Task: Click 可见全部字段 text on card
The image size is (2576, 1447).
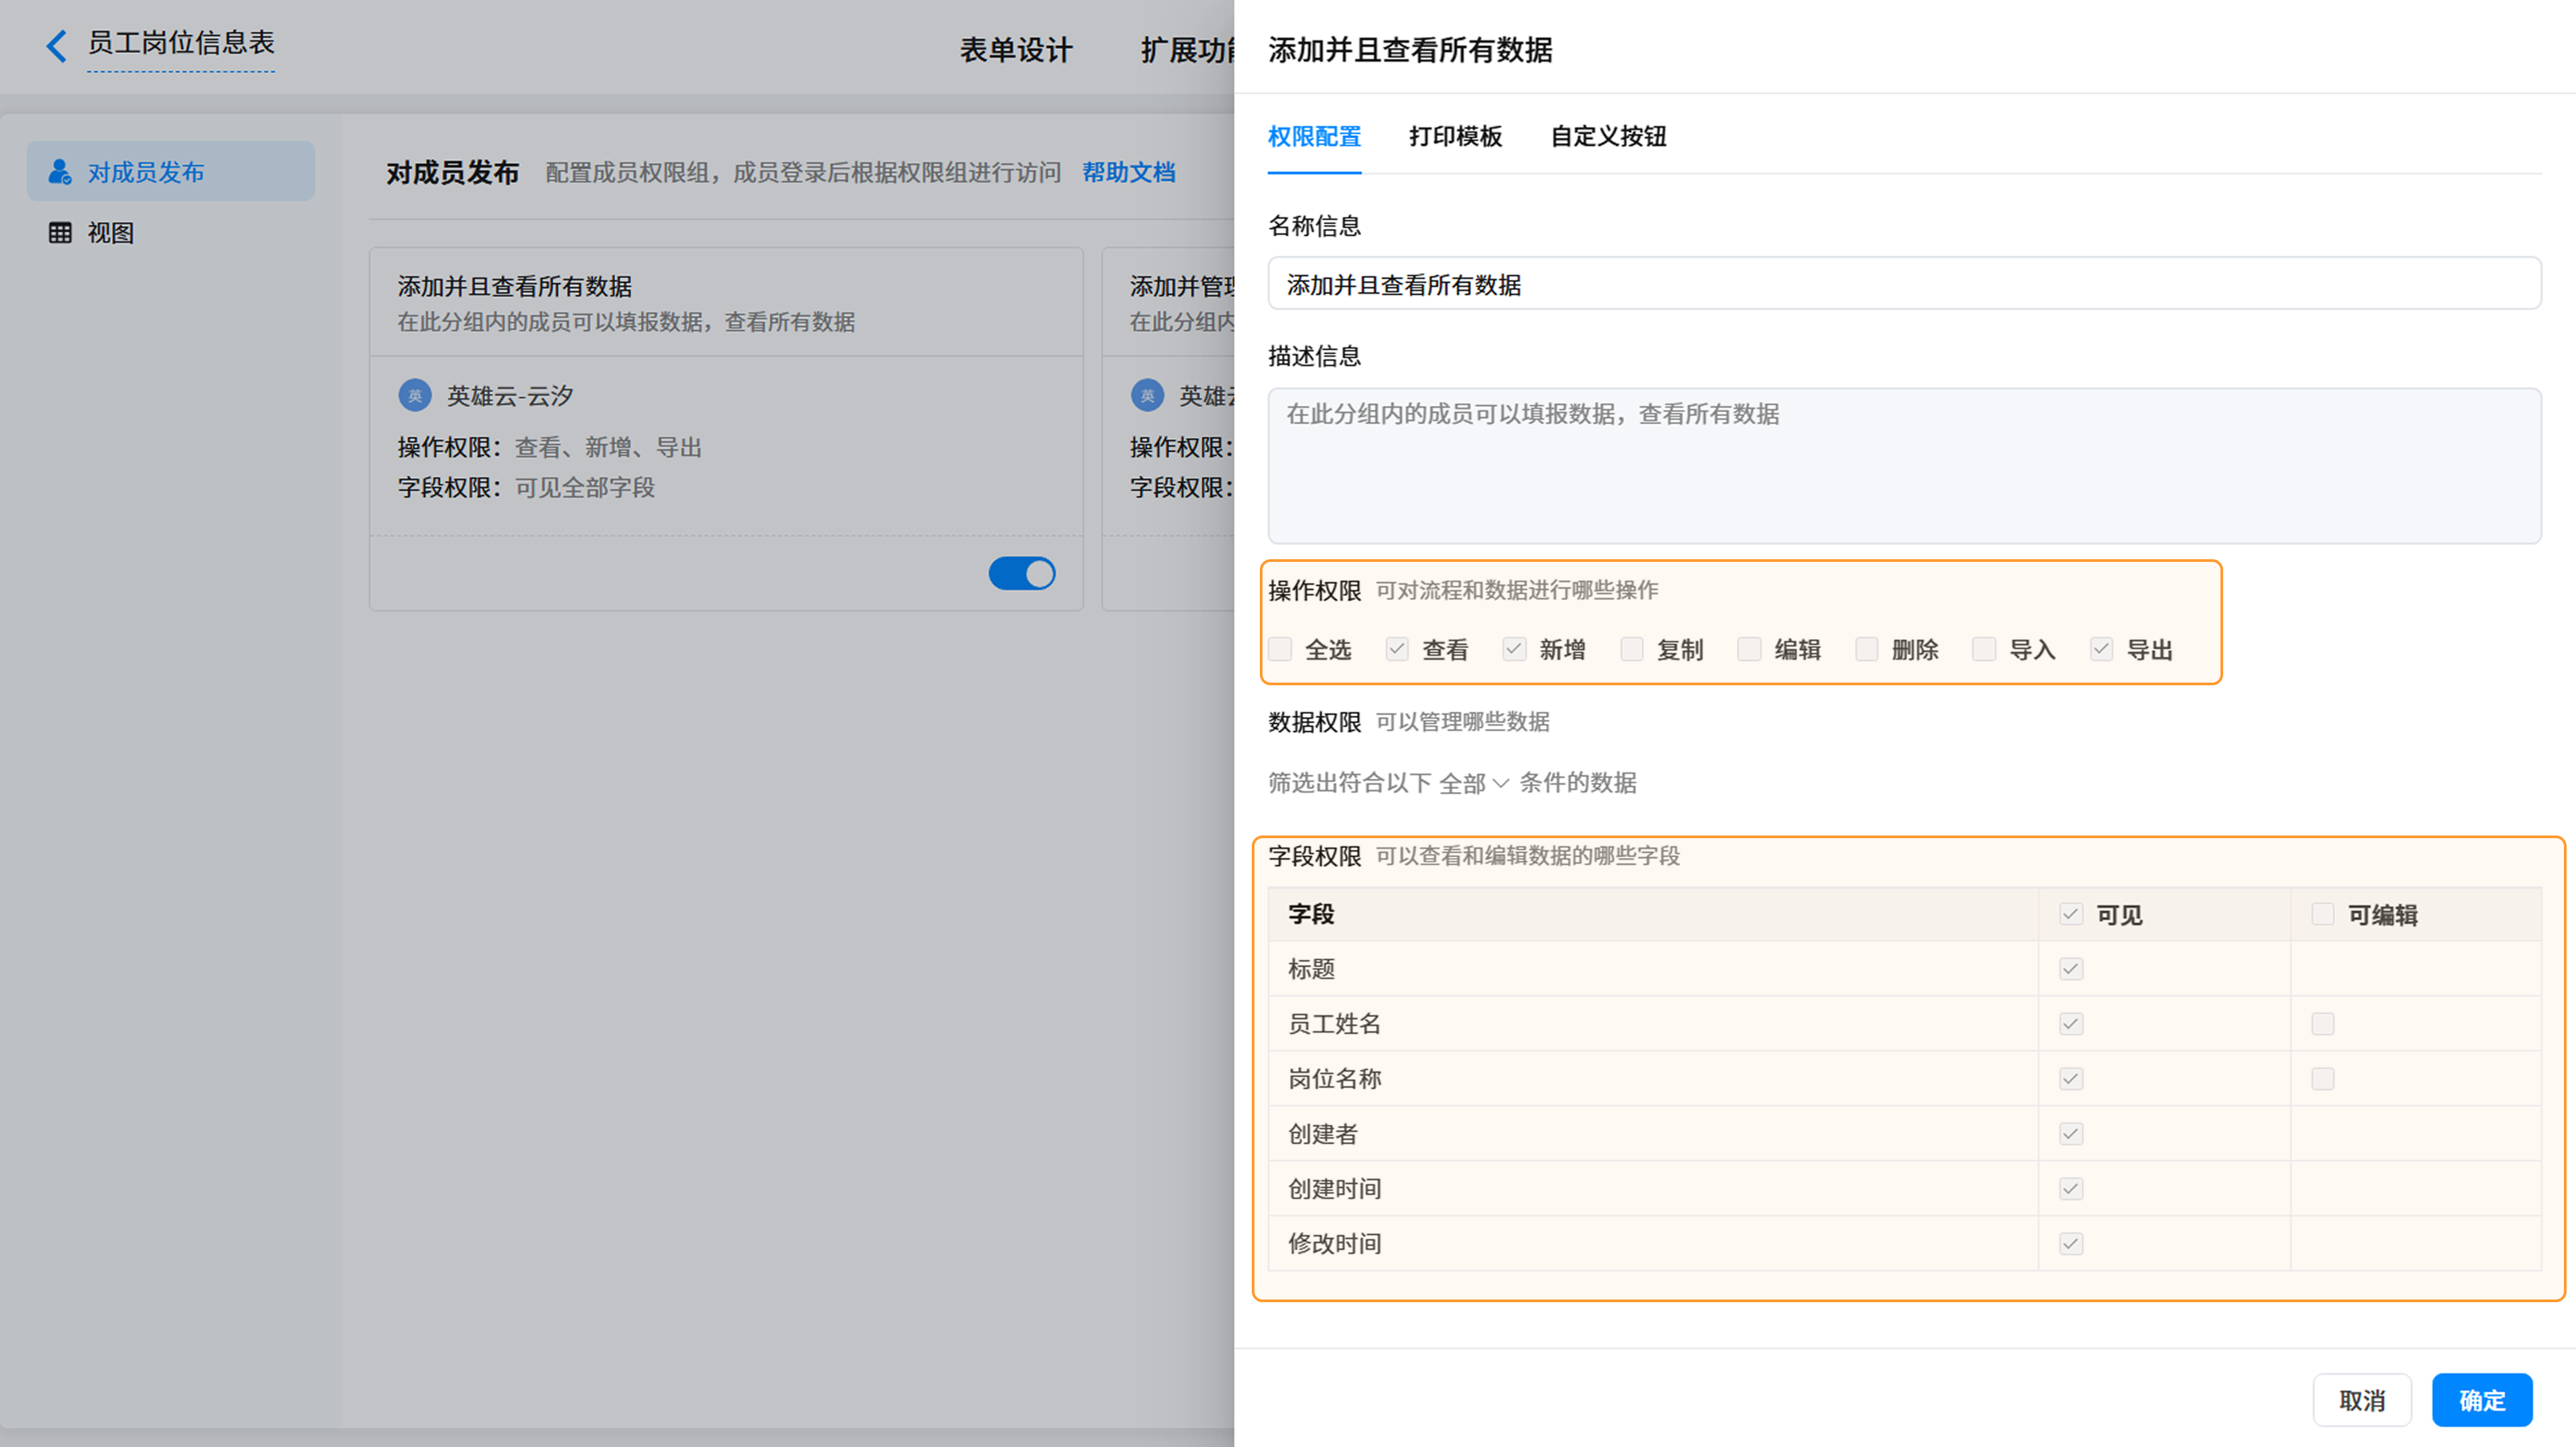Action: click(585, 487)
